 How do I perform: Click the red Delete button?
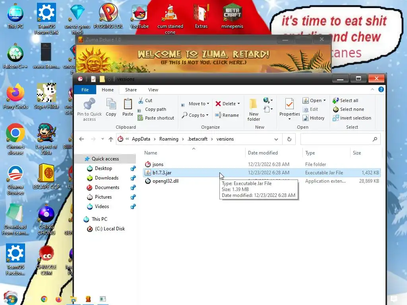226,104
